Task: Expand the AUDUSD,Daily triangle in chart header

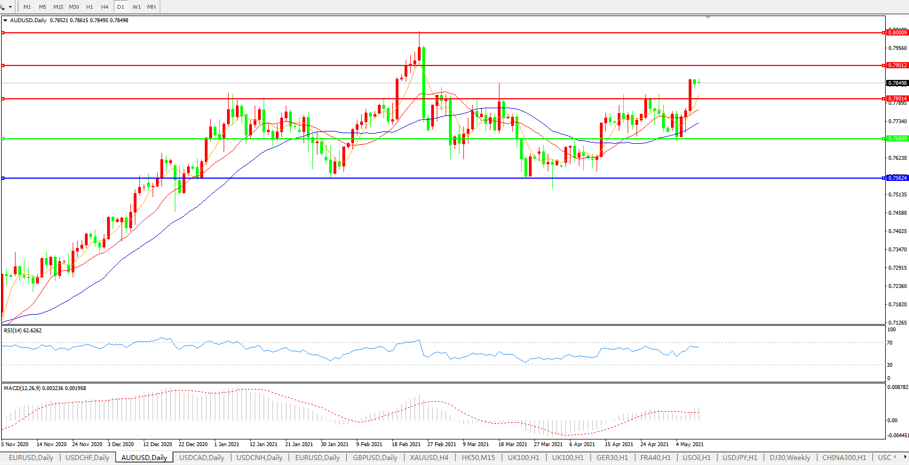Action: 6,21
